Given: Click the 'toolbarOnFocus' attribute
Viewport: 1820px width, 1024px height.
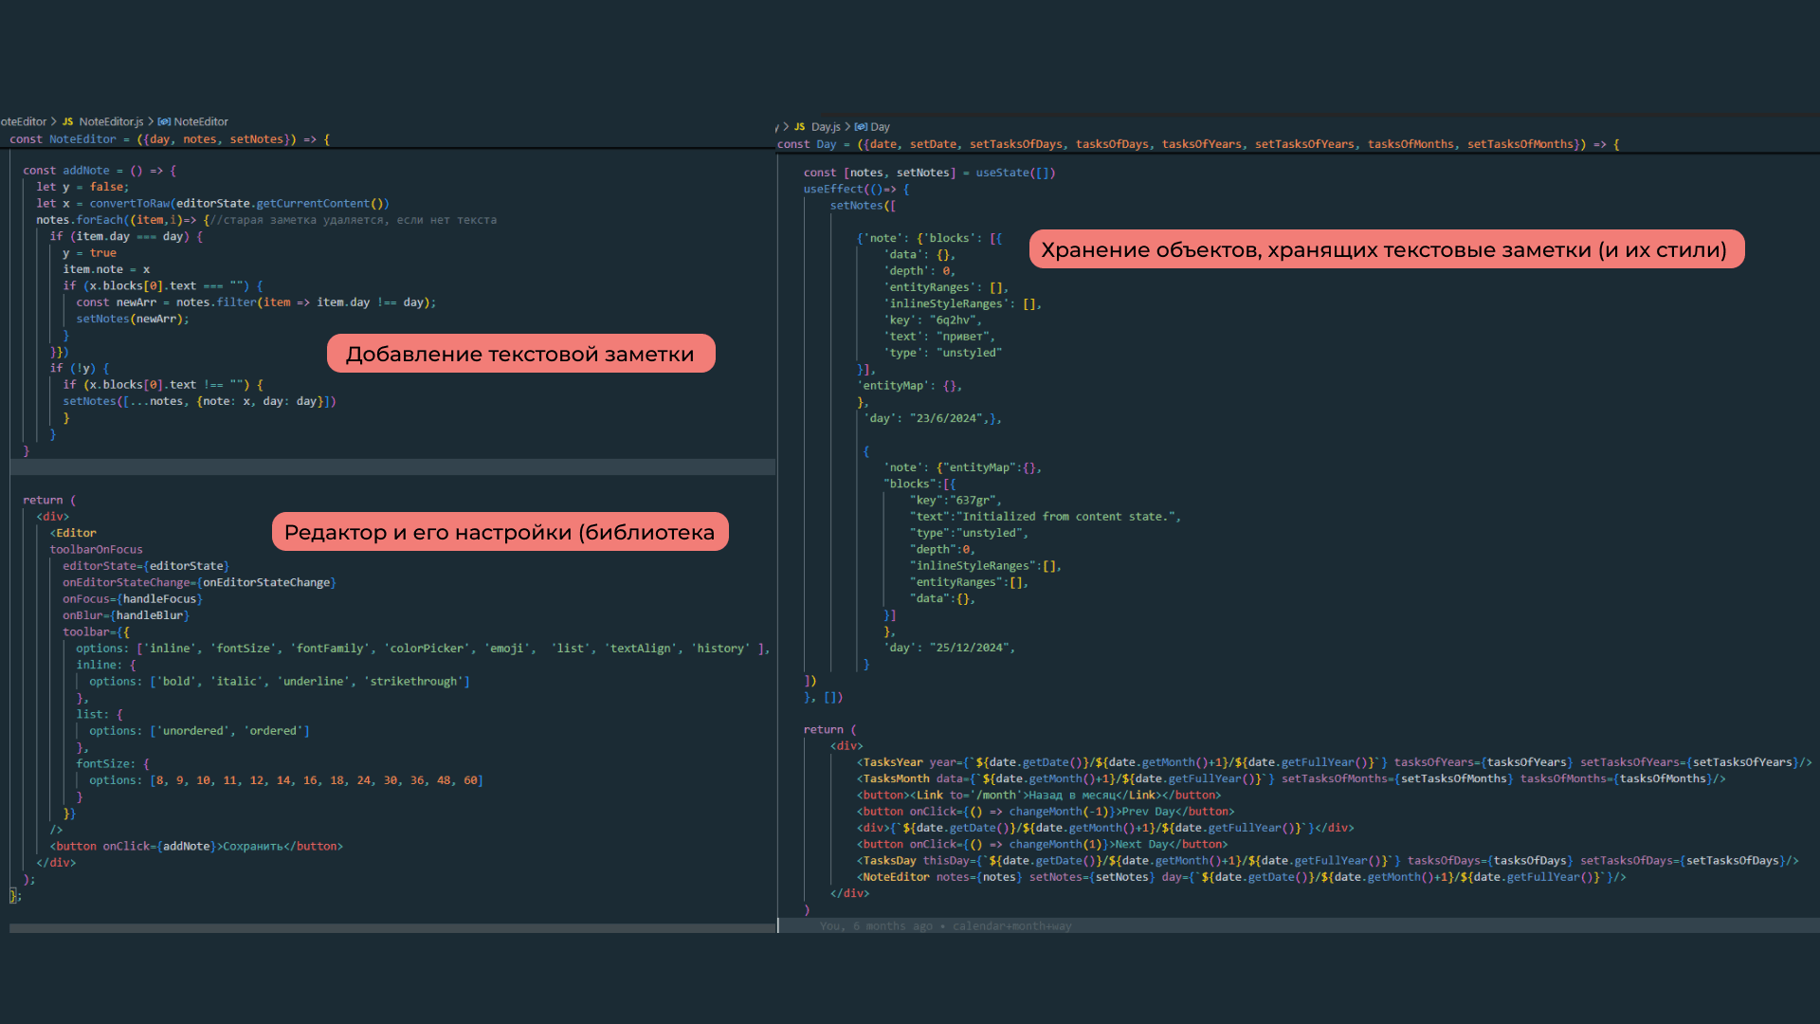Looking at the screenshot, I should [96, 550].
